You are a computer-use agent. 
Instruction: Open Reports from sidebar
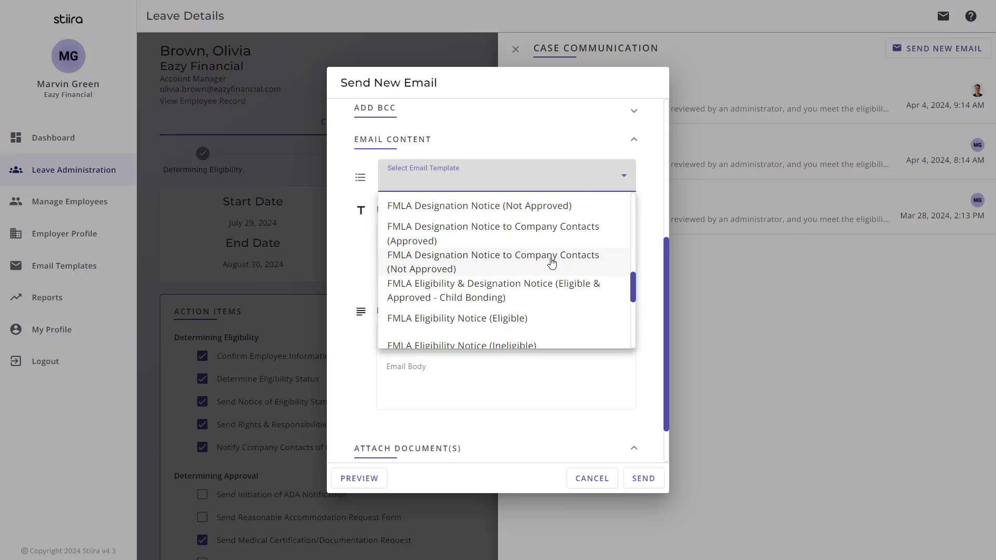pyautogui.click(x=47, y=297)
